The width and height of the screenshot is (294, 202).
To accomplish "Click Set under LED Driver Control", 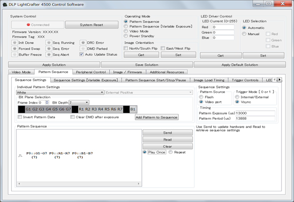I will pos(263,56).
